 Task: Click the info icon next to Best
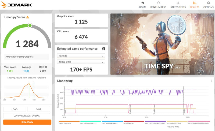pyautogui.click(x=46, y=67)
